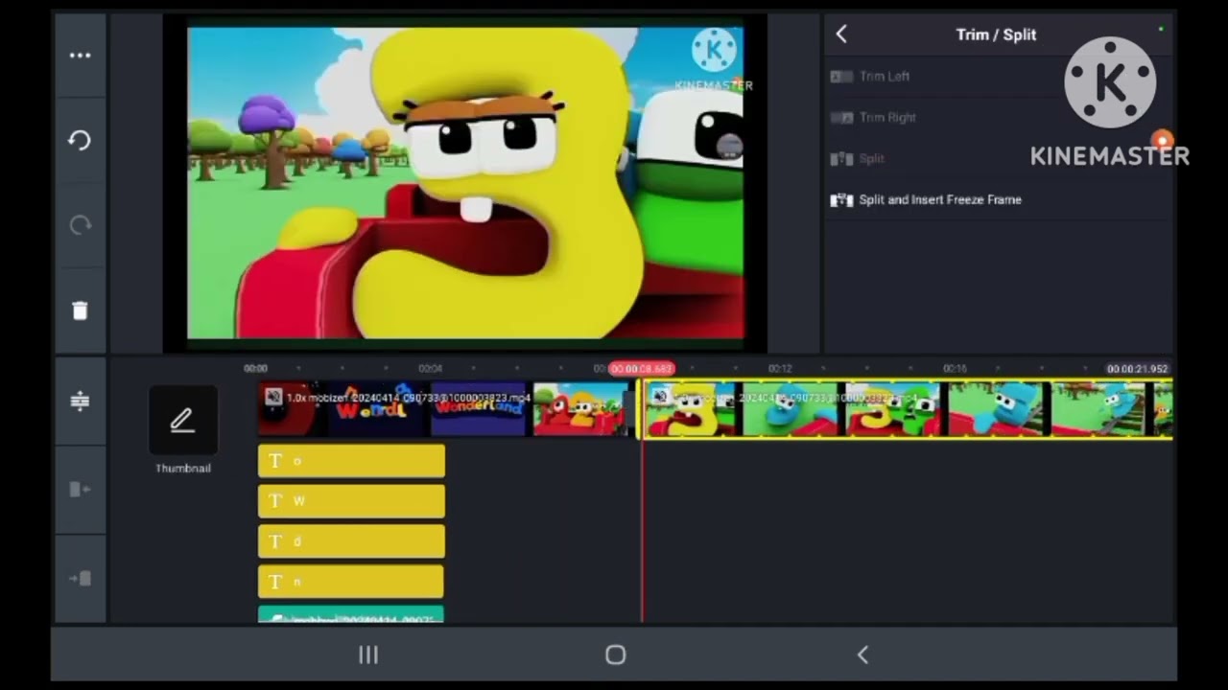
Task: Jump playhead to the timeline start
Action: click(x=80, y=490)
